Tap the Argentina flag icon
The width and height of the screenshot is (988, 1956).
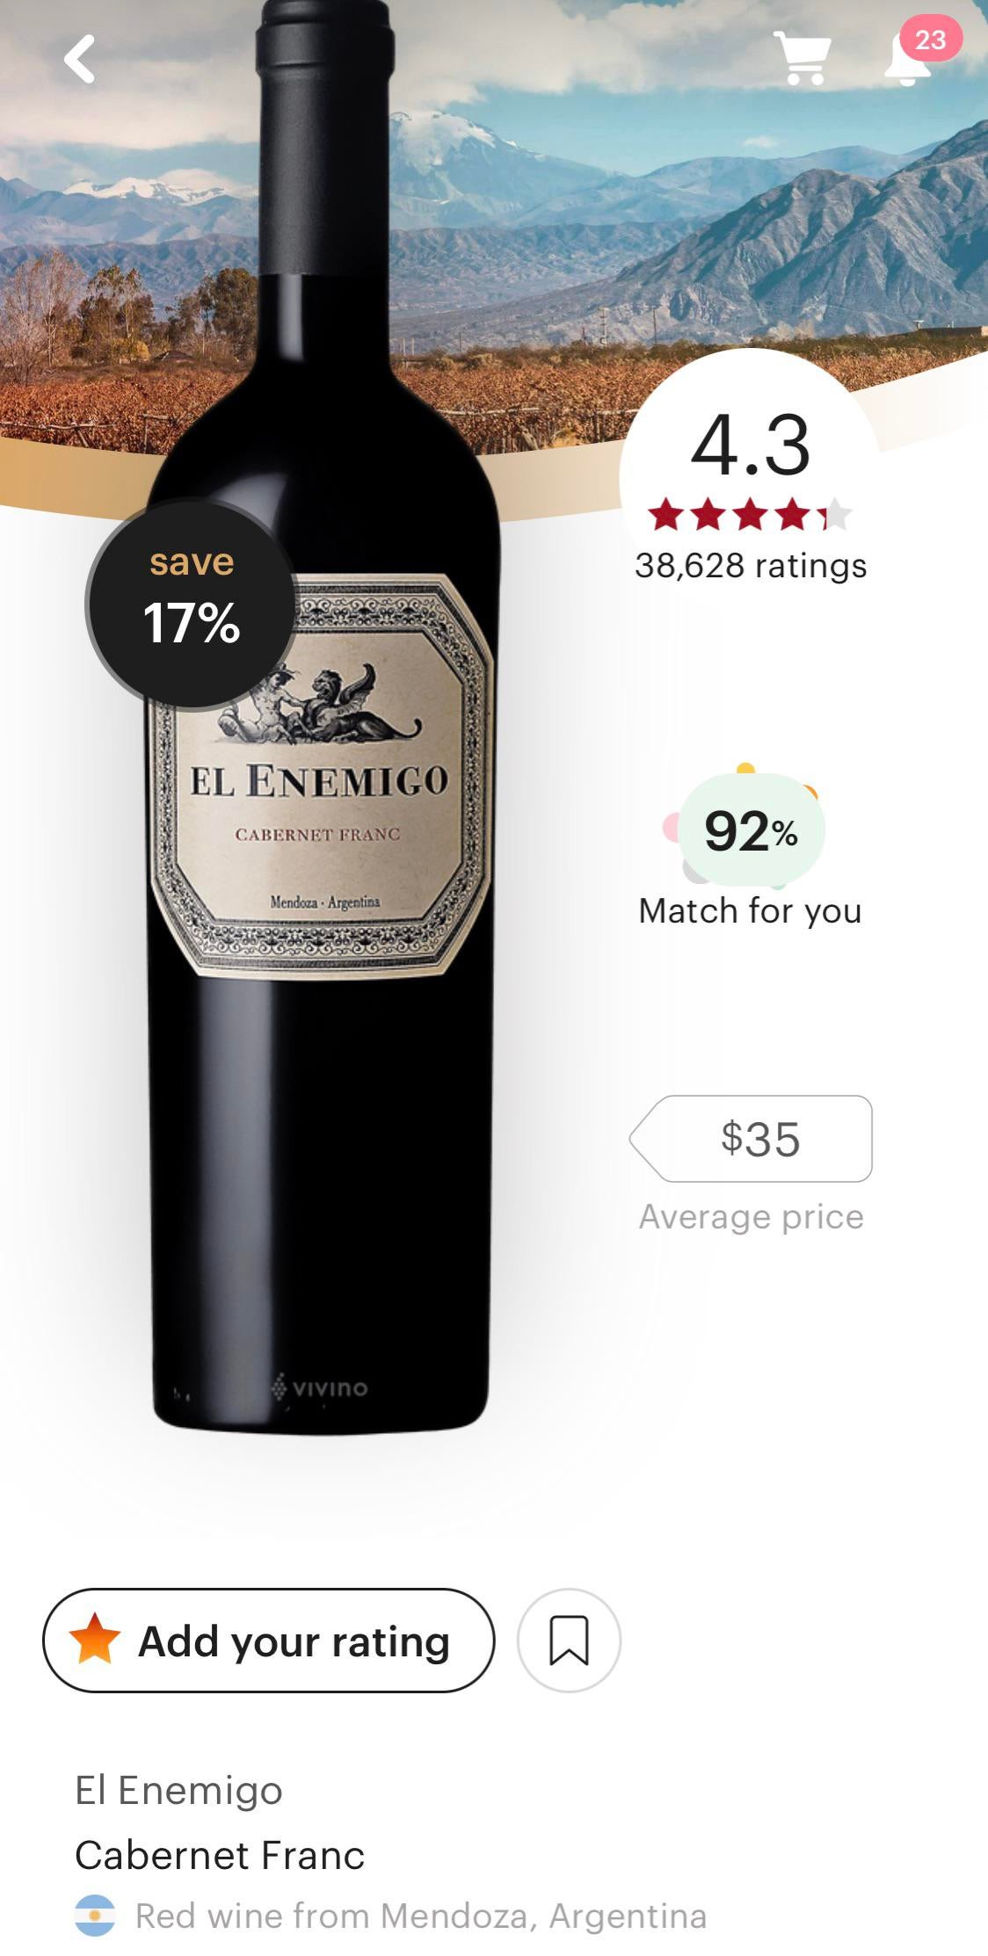[95, 1916]
